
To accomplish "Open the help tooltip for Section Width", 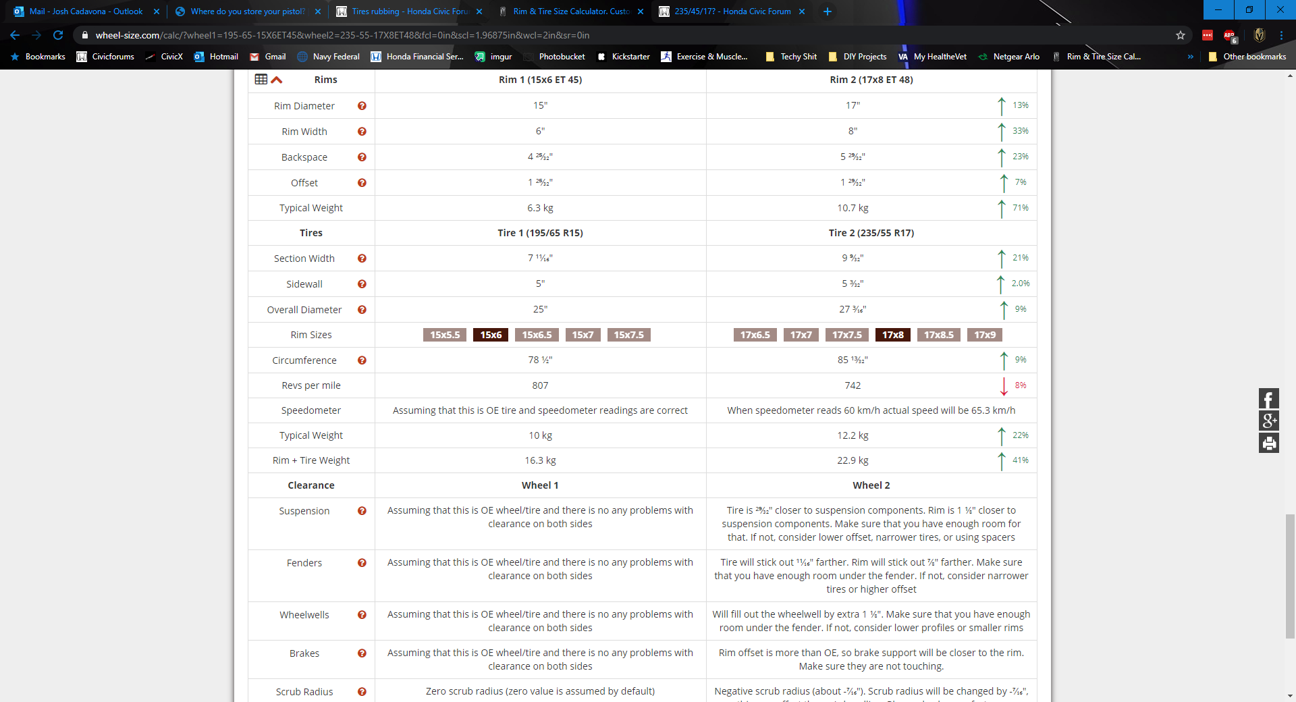I will [x=362, y=259].
